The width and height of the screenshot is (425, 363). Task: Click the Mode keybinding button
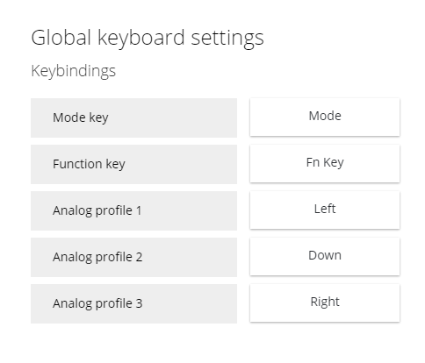point(325,117)
